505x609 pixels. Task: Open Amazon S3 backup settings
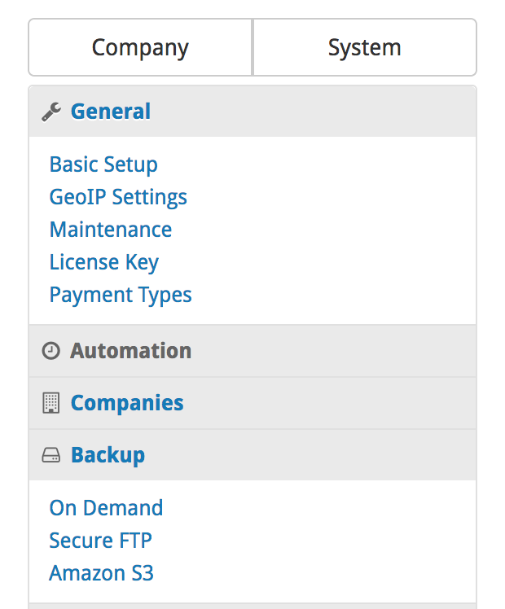click(x=101, y=573)
